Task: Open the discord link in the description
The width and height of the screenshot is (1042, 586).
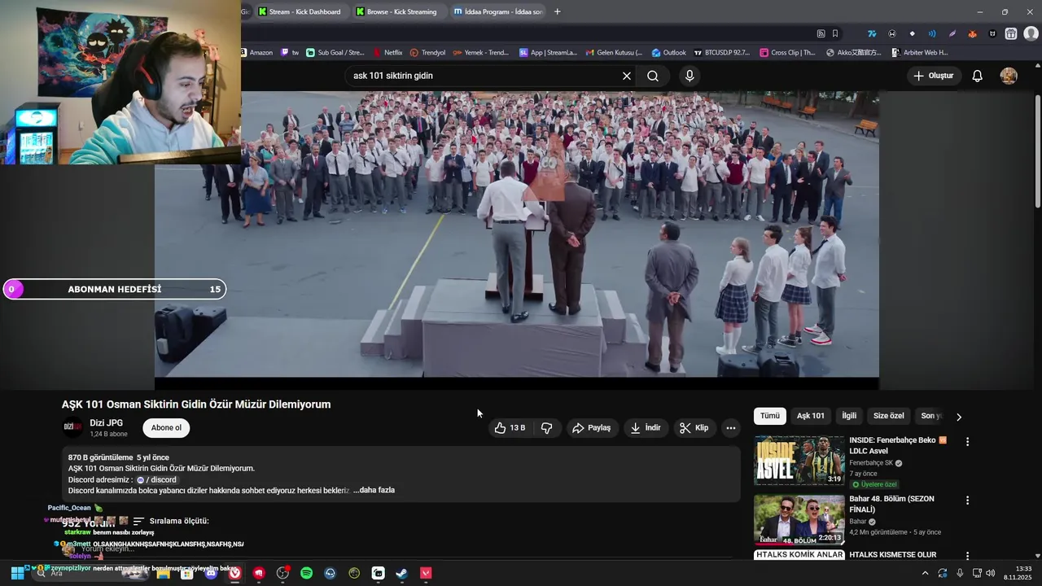Action: pyautogui.click(x=156, y=480)
